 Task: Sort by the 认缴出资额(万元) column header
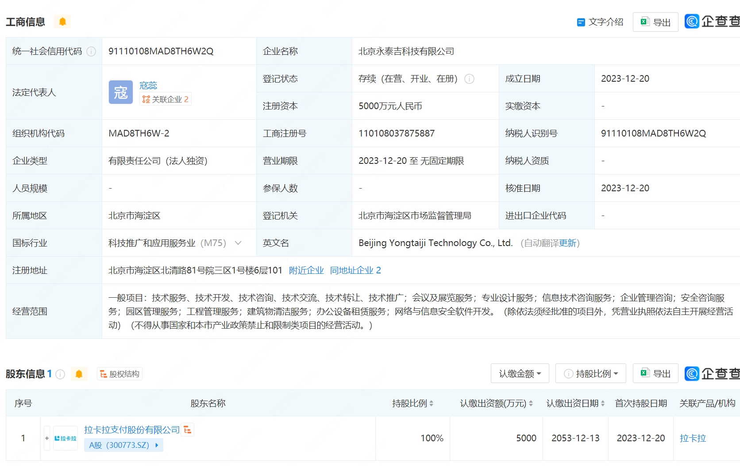point(497,403)
